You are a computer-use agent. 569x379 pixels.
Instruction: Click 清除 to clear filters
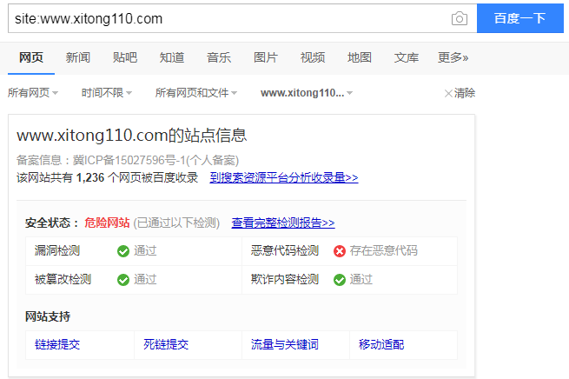[x=465, y=93]
